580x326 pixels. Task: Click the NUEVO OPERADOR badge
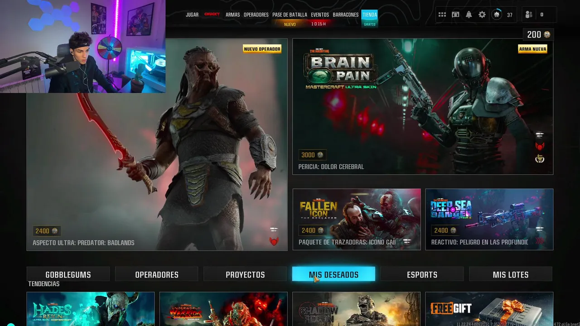(x=262, y=49)
